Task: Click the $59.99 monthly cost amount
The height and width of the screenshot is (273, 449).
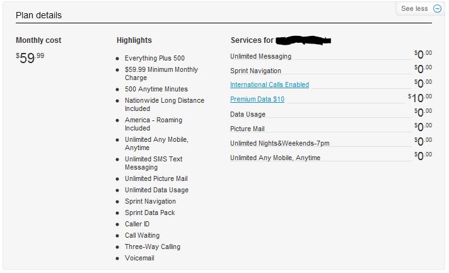Action: pyautogui.click(x=30, y=58)
